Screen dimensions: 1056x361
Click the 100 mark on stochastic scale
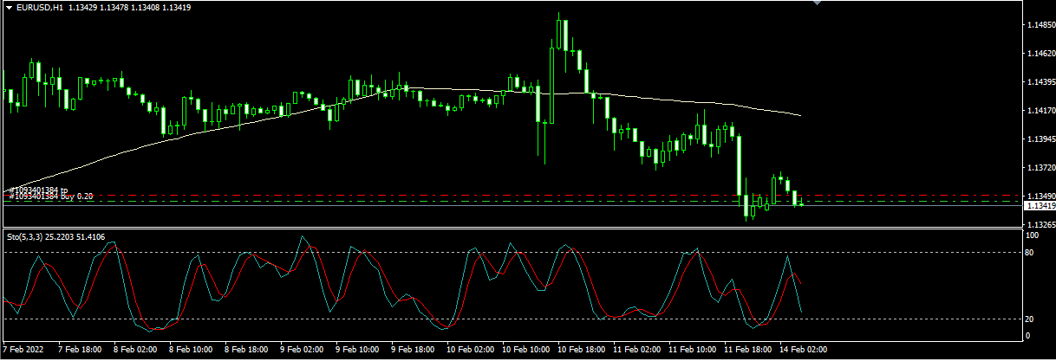coord(1033,235)
